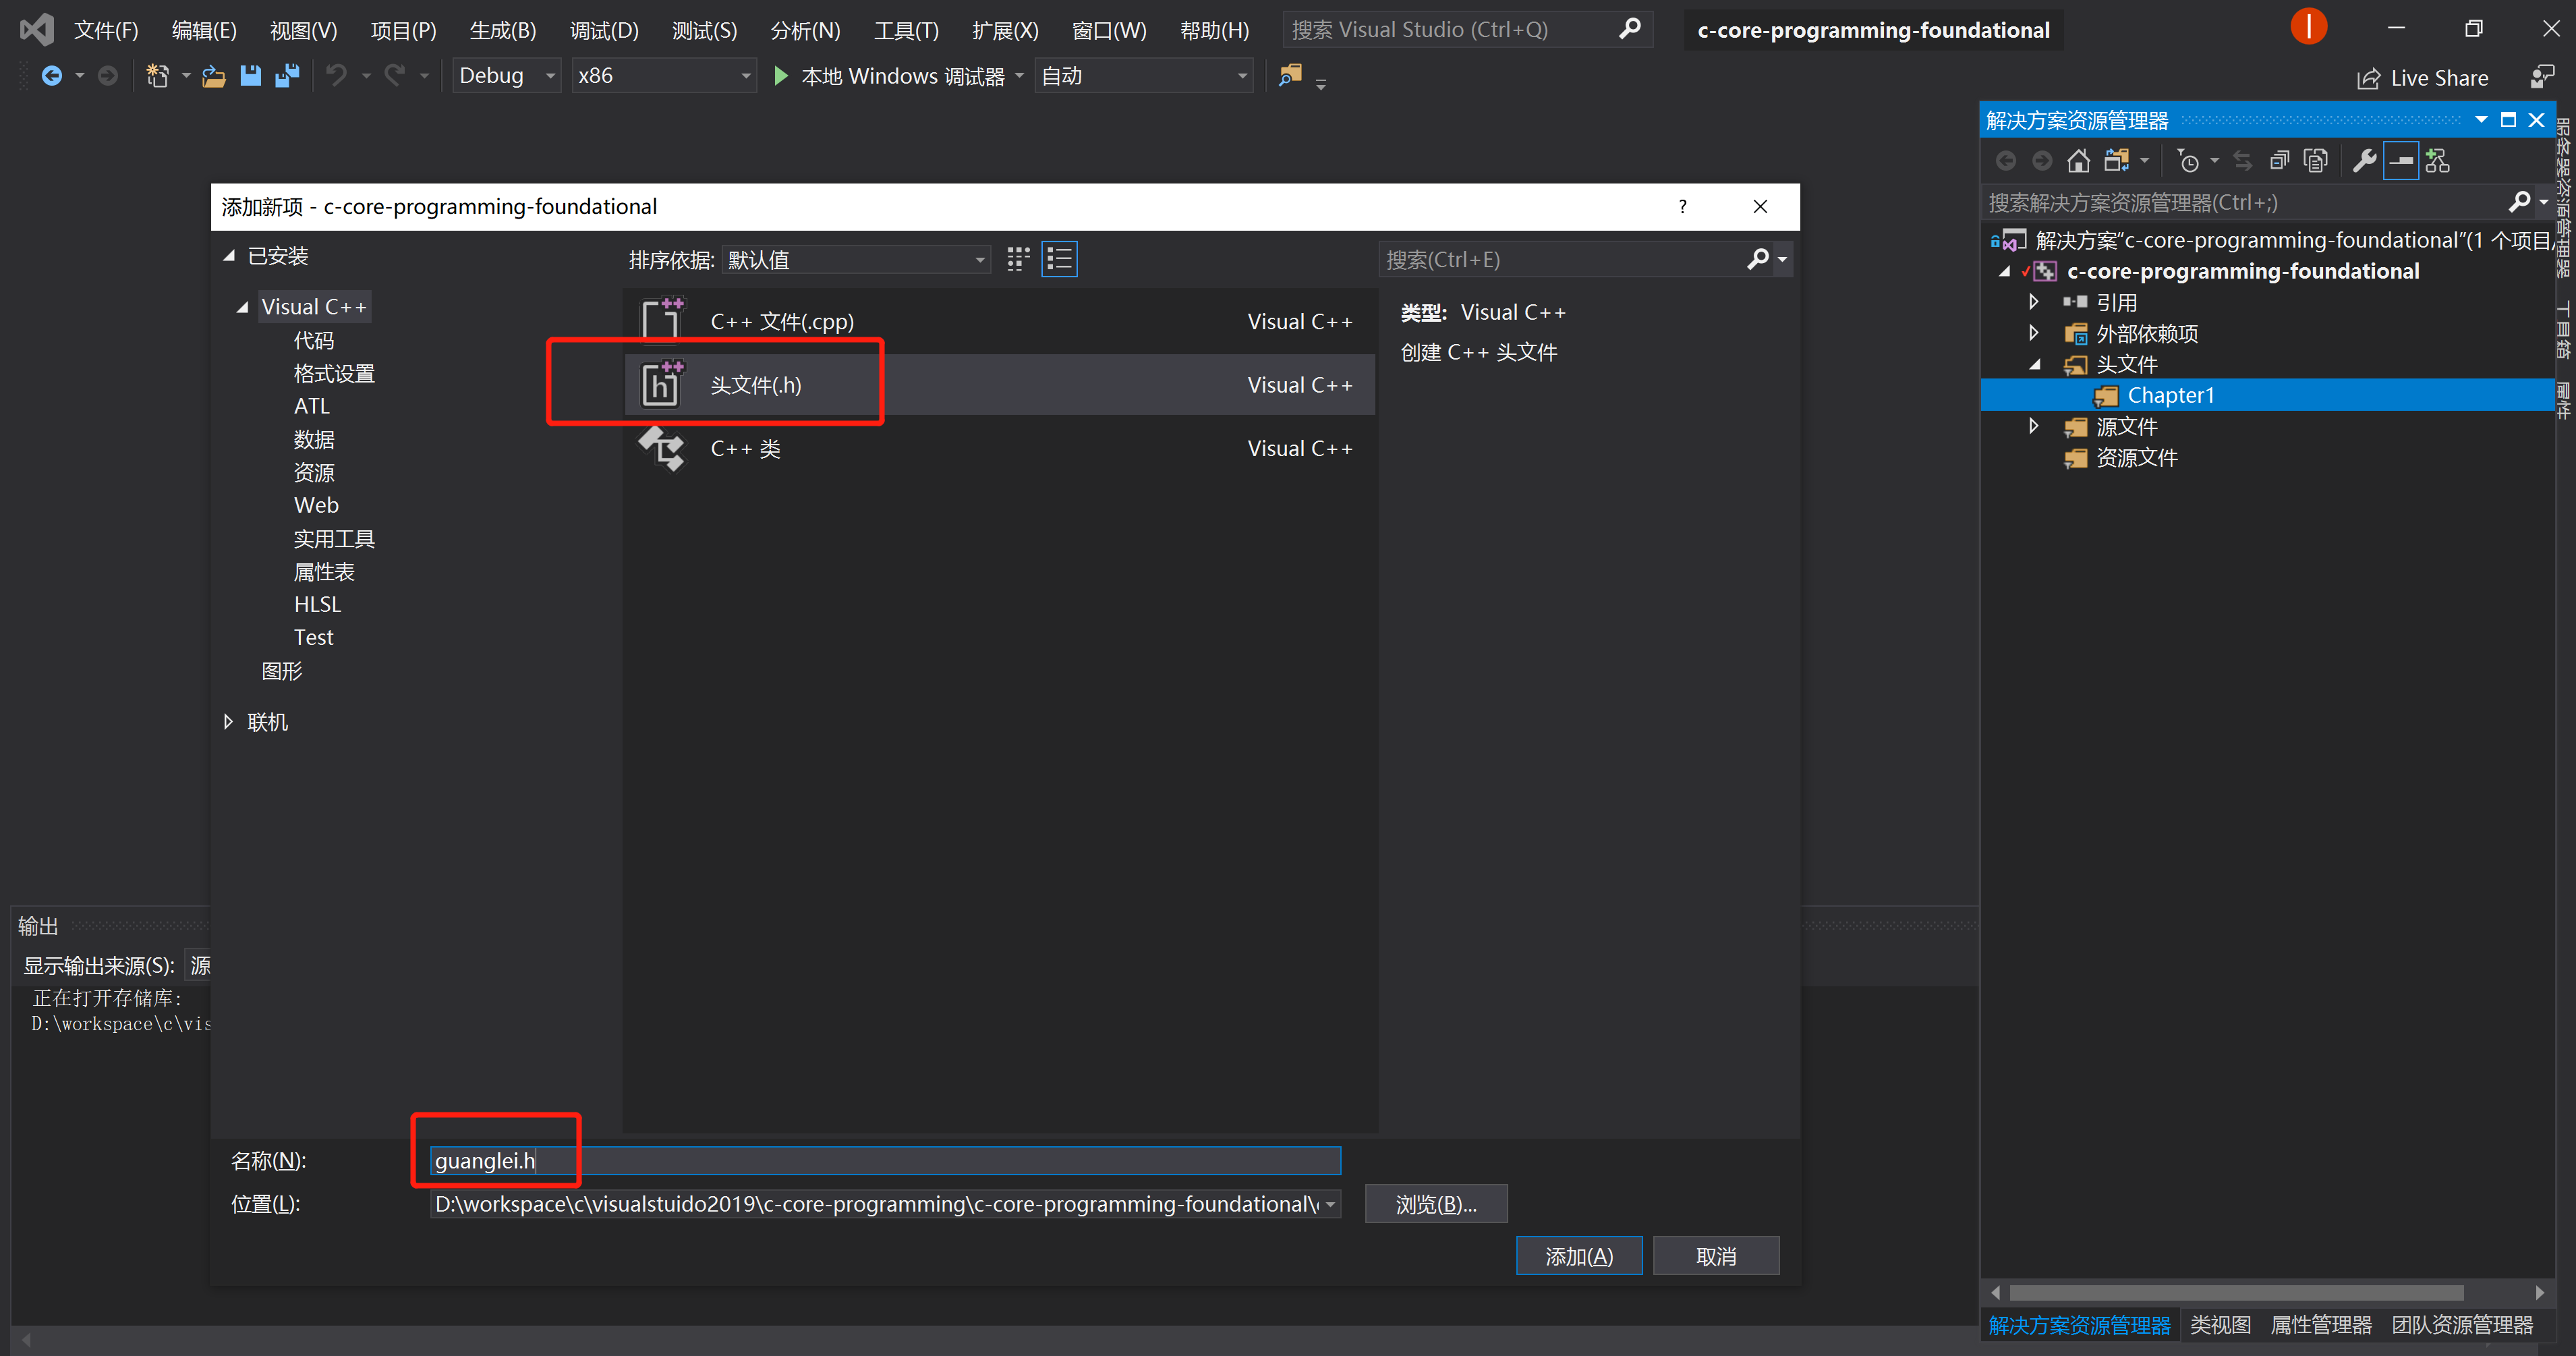The image size is (2576, 1356).
Task: Click the dialog search magnifier icon
Action: (1757, 260)
